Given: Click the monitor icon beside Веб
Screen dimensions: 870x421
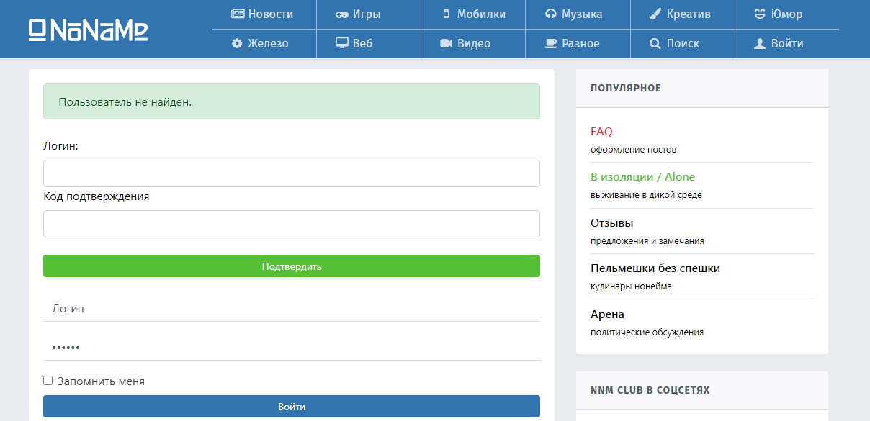Looking at the screenshot, I should (342, 43).
